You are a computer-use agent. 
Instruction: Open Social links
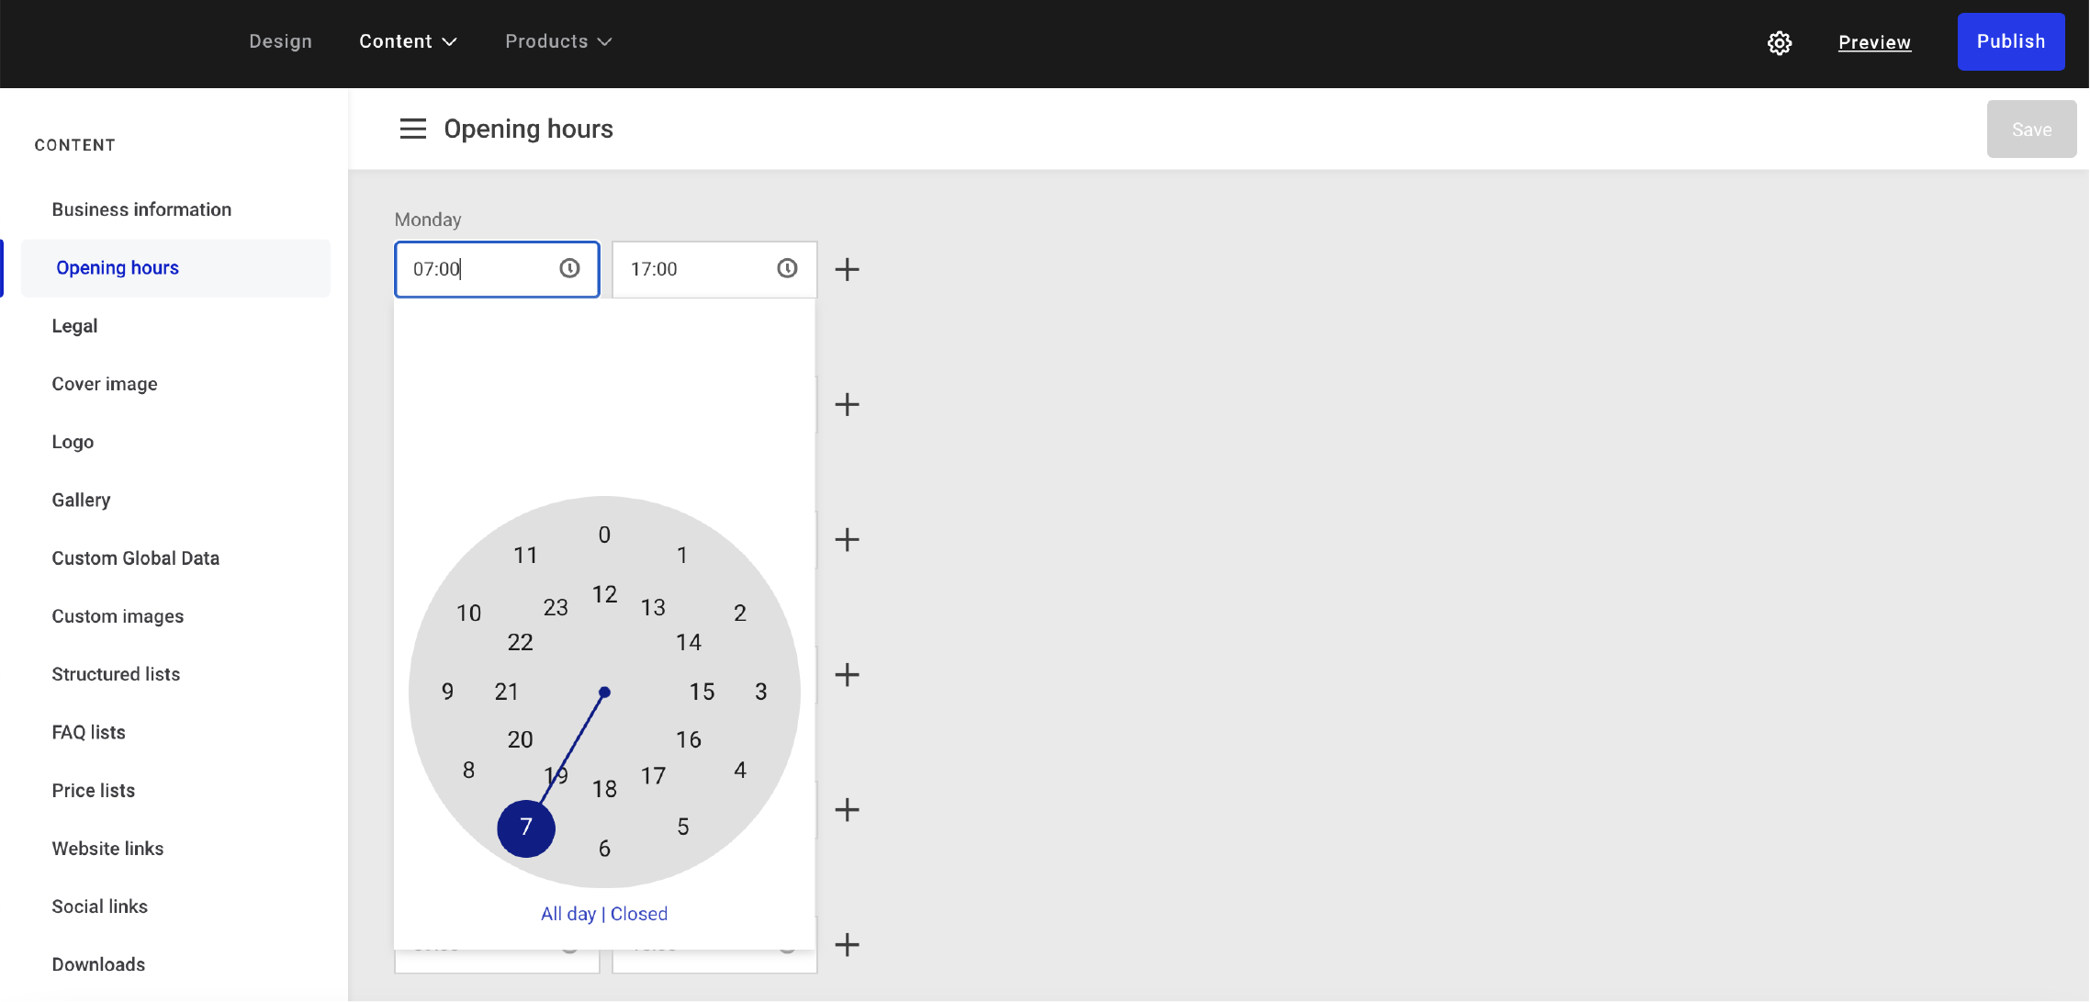tap(99, 906)
